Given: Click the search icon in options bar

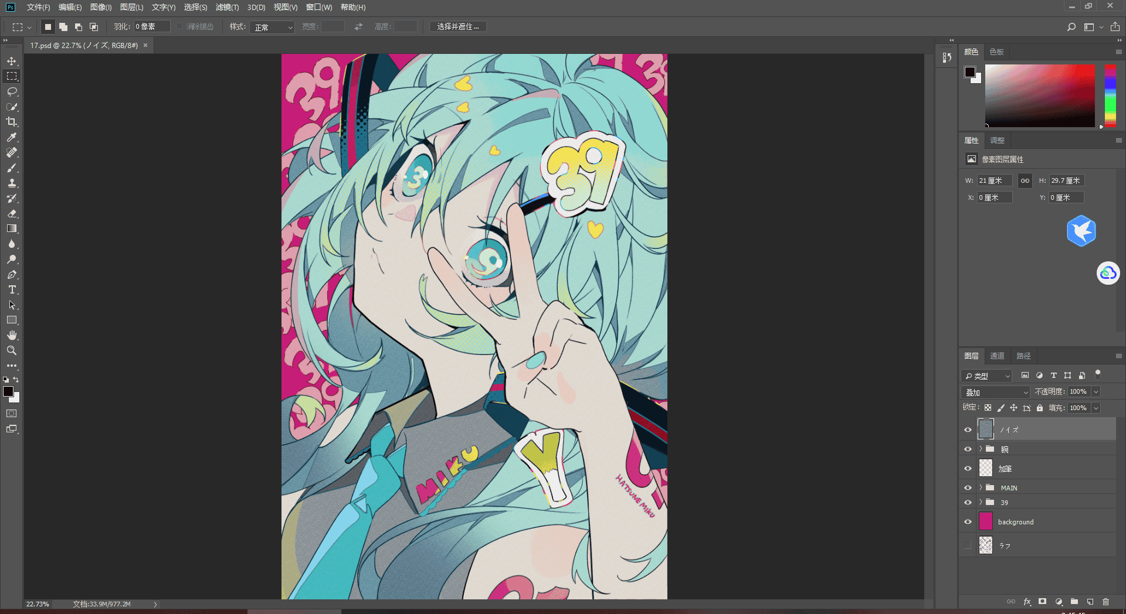Looking at the screenshot, I should pyautogui.click(x=1071, y=27).
